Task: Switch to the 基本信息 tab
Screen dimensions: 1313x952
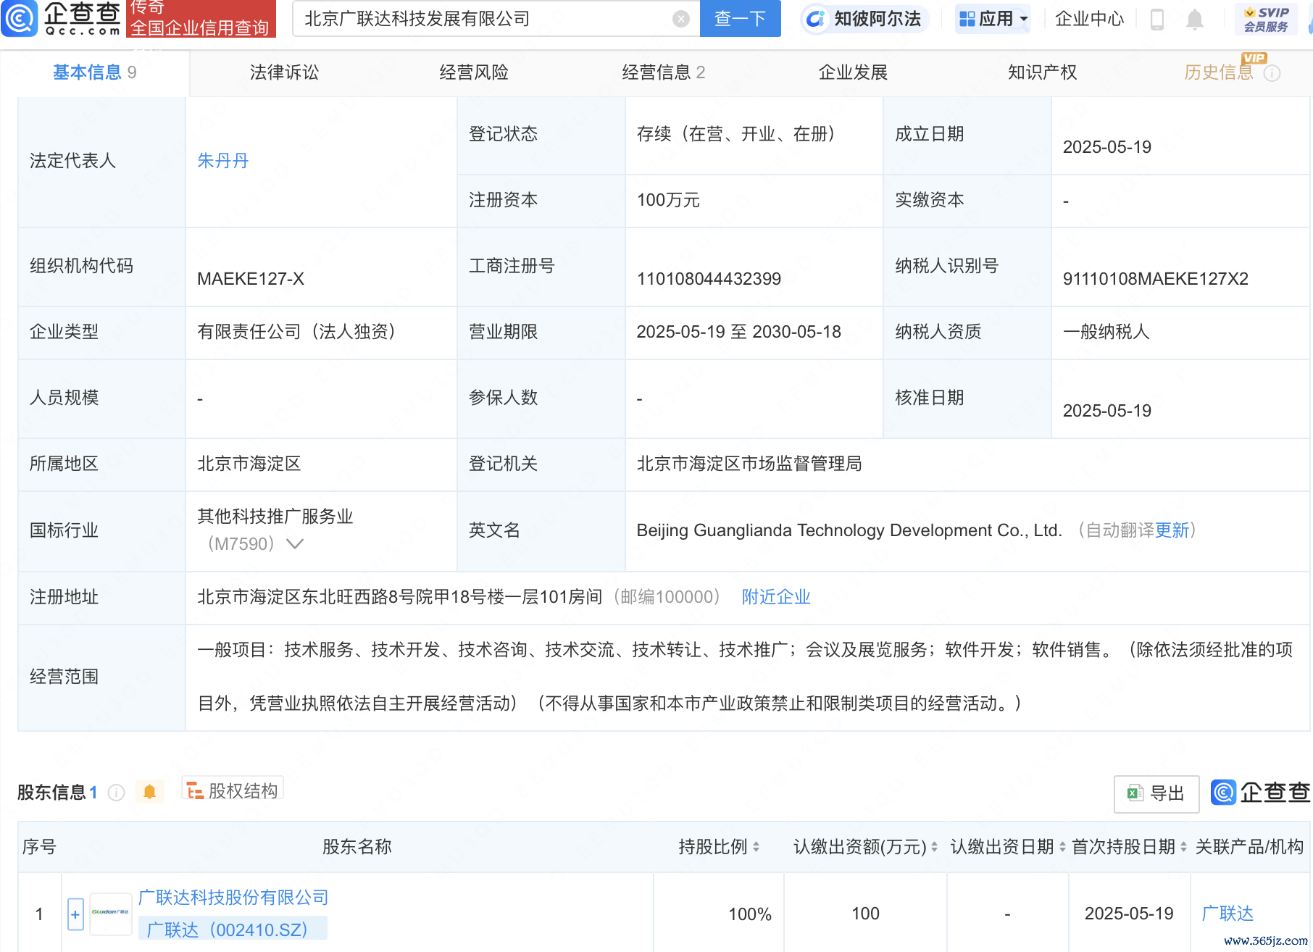Action: click(x=94, y=72)
